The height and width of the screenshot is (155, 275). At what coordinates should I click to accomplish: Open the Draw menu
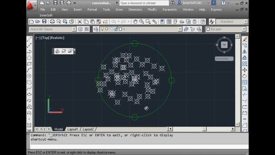(x=119, y=9)
